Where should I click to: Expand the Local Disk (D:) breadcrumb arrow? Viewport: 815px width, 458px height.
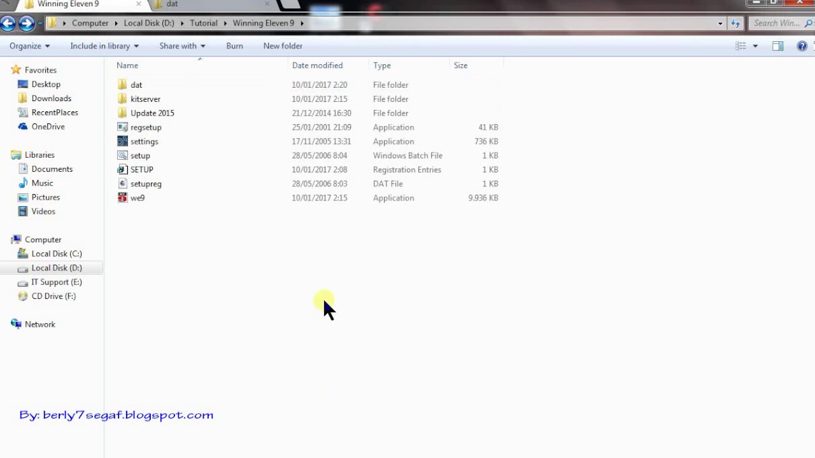181,23
